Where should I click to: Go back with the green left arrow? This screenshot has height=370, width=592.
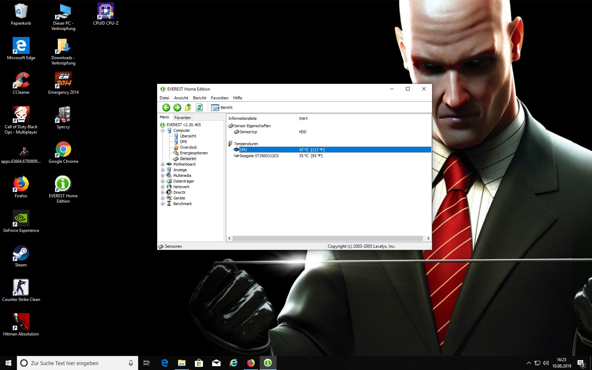point(166,107)
